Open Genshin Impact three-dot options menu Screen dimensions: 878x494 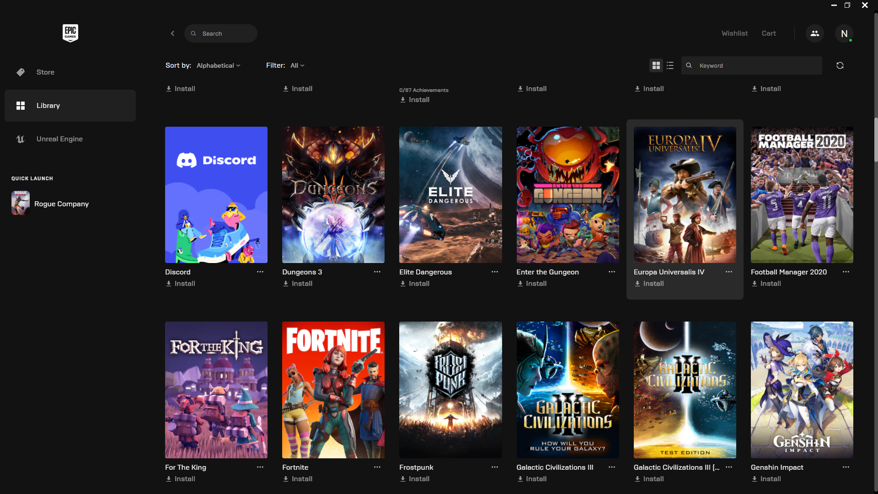click(846, 467)
